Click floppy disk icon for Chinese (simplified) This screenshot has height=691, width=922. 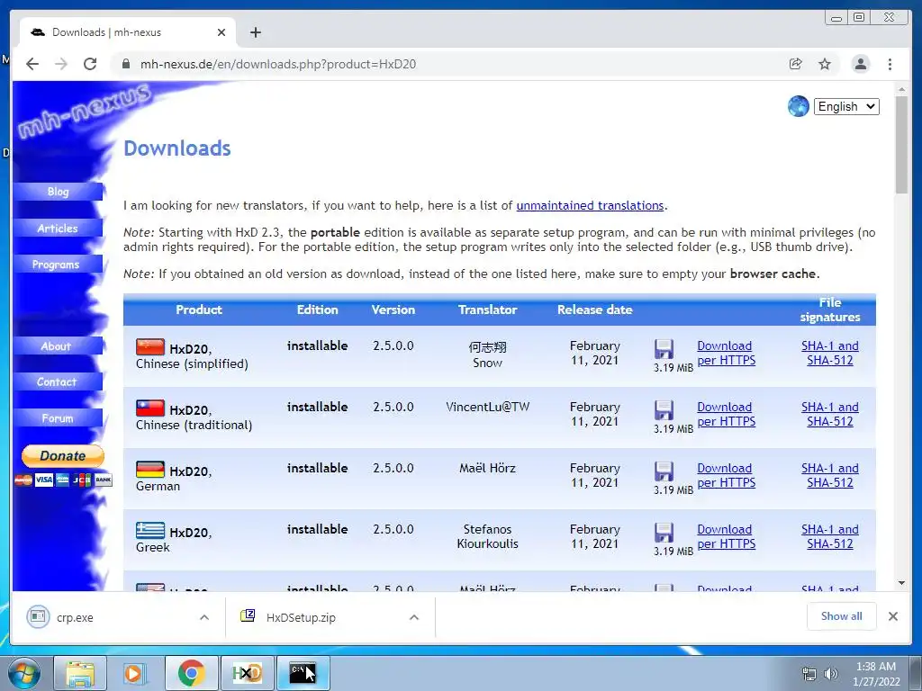tap(664, 349)
